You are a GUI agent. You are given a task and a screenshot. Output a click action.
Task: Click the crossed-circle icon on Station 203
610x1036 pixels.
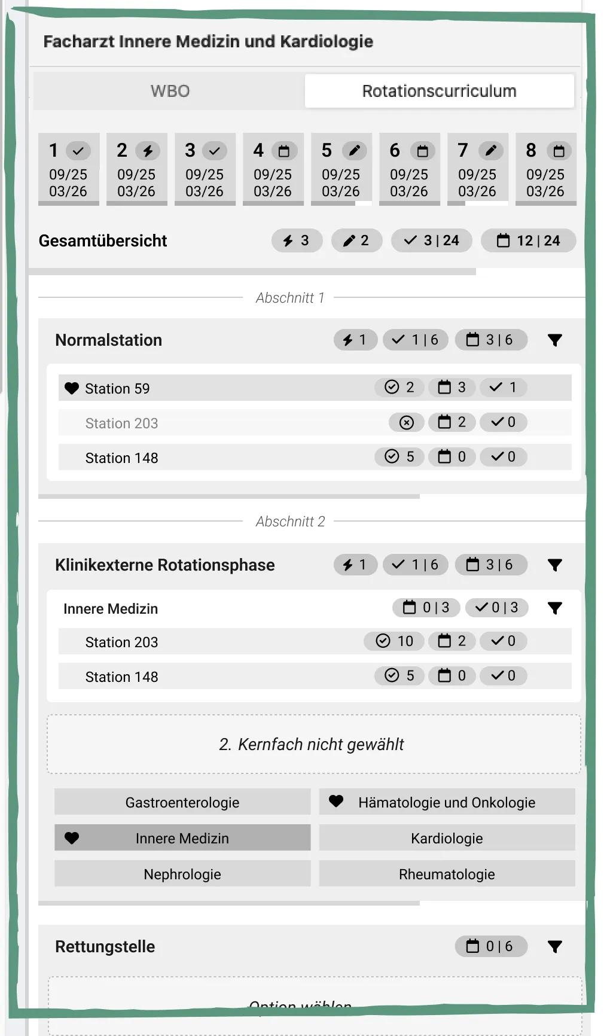(407, 423)
